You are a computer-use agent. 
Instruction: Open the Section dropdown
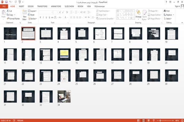(33, 19)
